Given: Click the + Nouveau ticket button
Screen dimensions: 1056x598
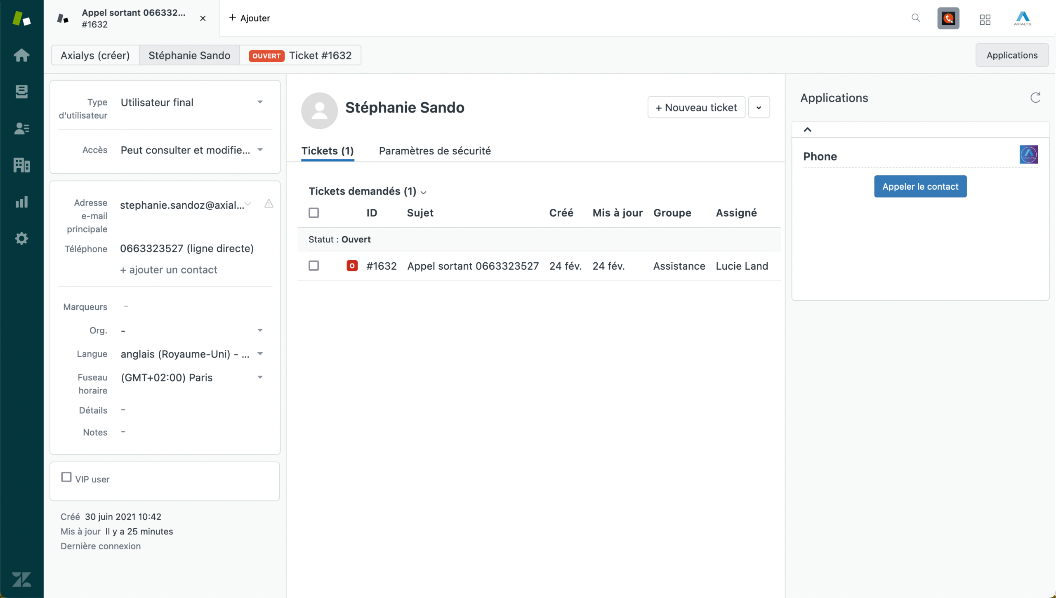Looking at the screenshot, I should [x=696, y=108].
